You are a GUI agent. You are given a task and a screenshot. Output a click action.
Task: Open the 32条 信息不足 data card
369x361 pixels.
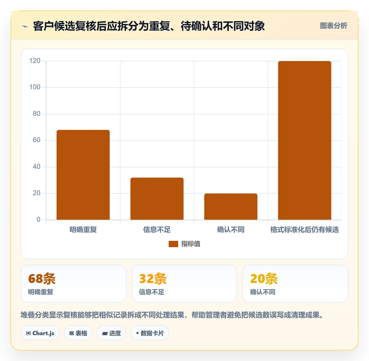(x=184, y=284)
